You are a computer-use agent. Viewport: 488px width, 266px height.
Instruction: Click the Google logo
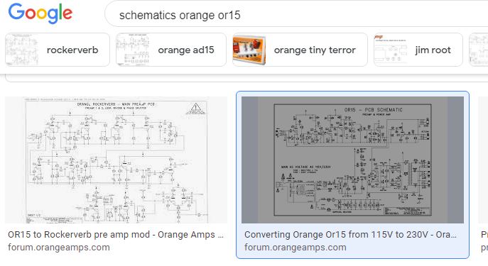tap(40, 13)
